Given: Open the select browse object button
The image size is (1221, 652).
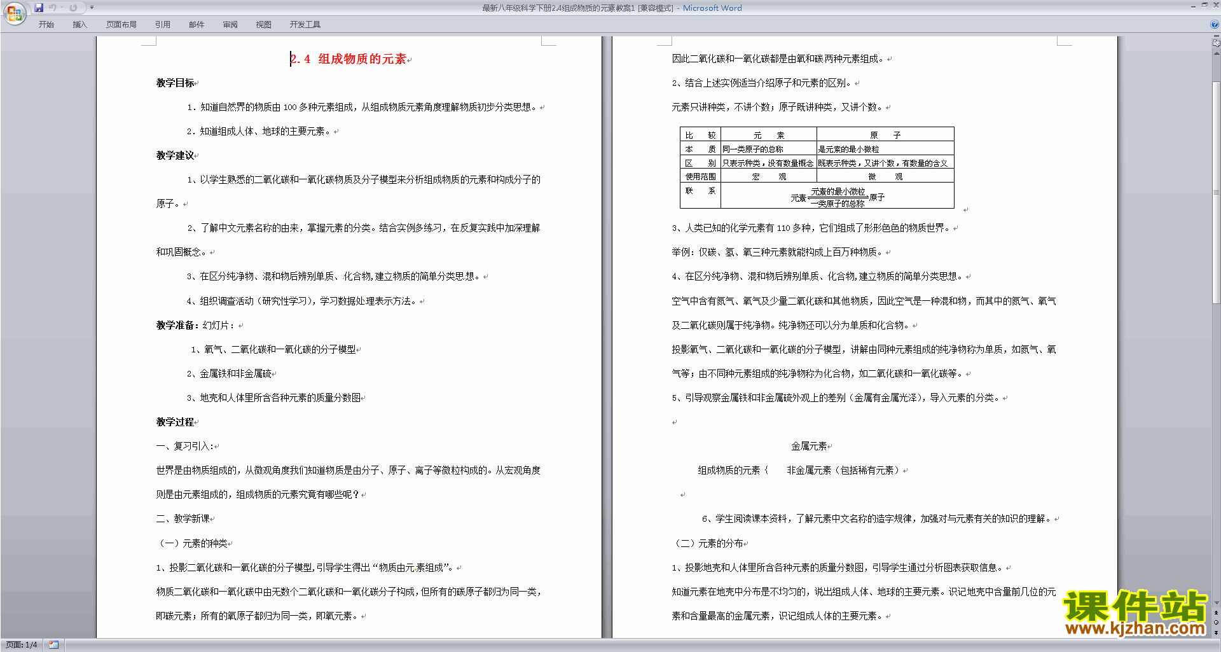Looking at the screenshot, I should 1216,622.
